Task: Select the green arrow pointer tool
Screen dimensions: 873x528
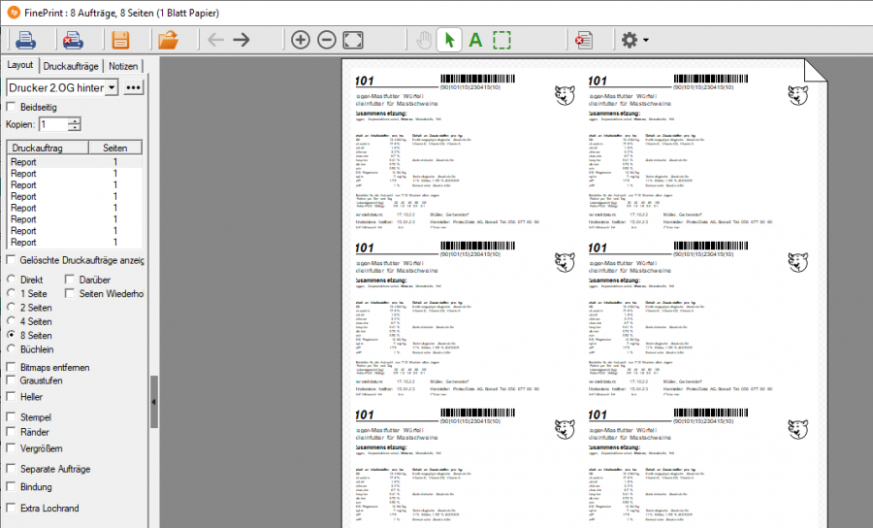Action: click(449, 40)
